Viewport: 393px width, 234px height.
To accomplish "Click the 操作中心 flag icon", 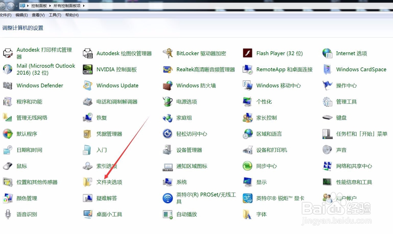I will 327,85.
